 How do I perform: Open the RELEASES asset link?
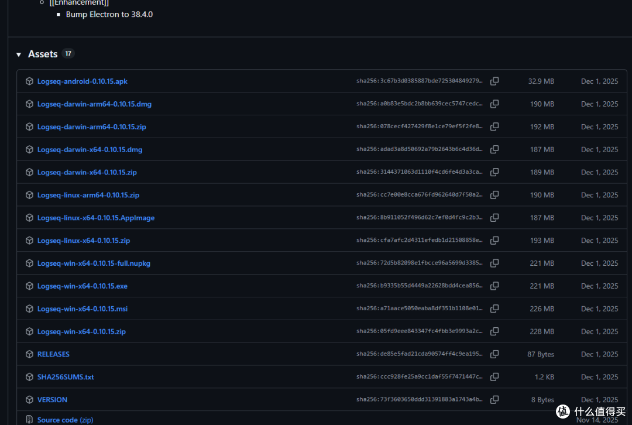pos(53,354)
